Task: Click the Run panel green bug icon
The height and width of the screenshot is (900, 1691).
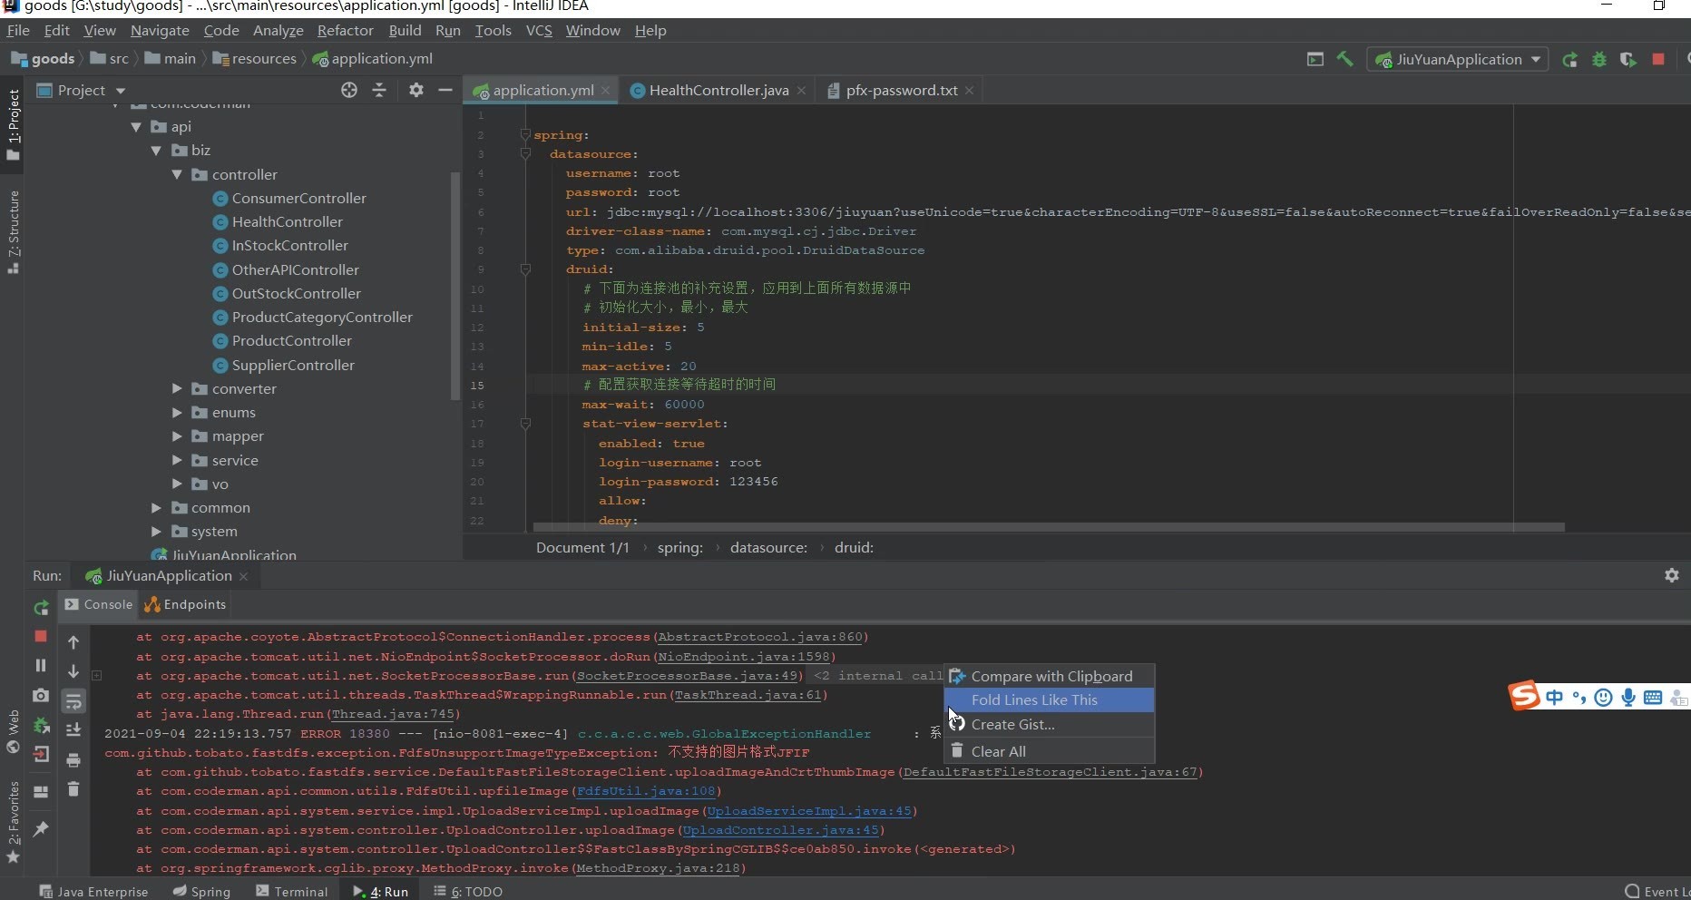Action: [x=41, y=725]
